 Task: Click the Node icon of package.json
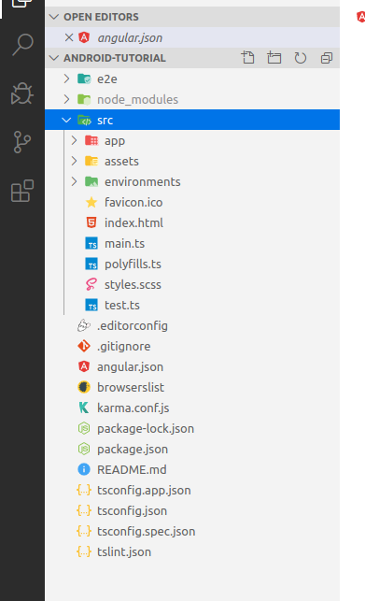click(84, 449)
